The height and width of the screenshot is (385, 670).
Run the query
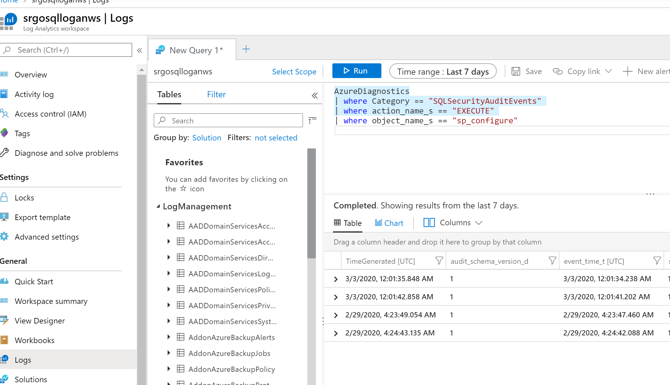click(x=357, y=71)
